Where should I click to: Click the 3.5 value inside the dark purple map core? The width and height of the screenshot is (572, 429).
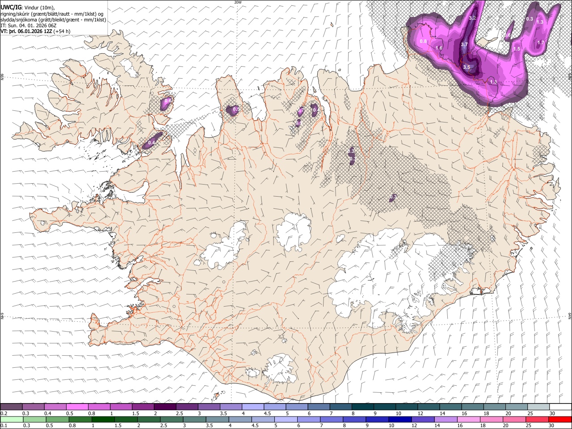pyautogui.click(x=467, y=67)
